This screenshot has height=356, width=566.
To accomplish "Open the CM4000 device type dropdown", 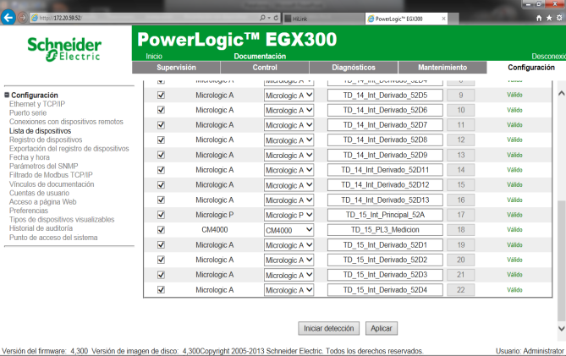I will 288,230.
